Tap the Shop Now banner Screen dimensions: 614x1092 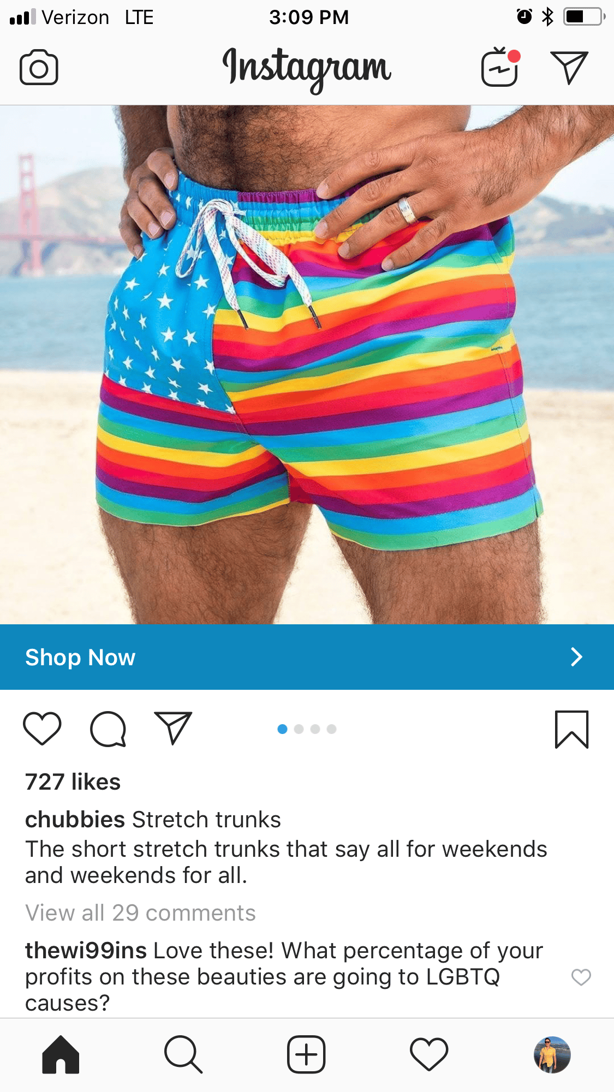coord(307,657)
